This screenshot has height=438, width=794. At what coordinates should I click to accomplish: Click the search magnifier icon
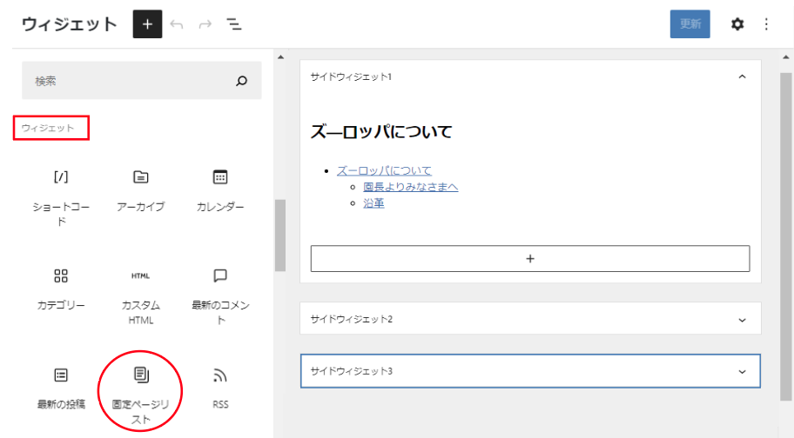point(241,81)
